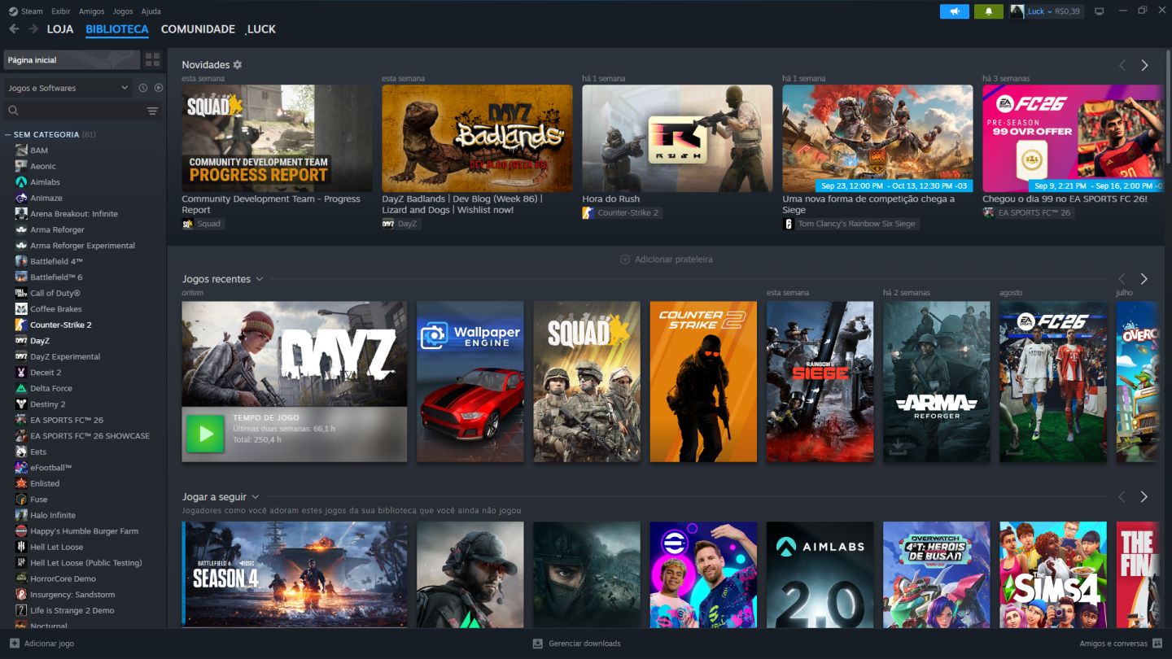Select Halo Infinite in the game list
The height and width of the screenshot is (659, 1172).
(x=53, y=515)
